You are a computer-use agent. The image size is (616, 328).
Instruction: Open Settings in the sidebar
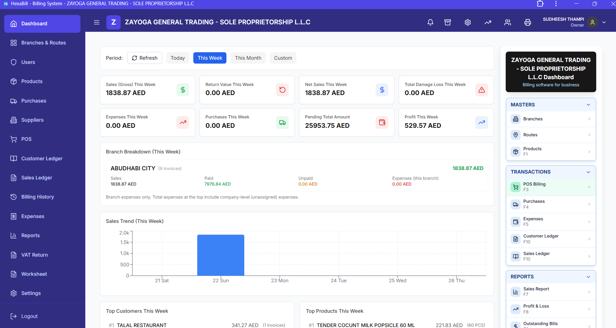coord(42,293)
